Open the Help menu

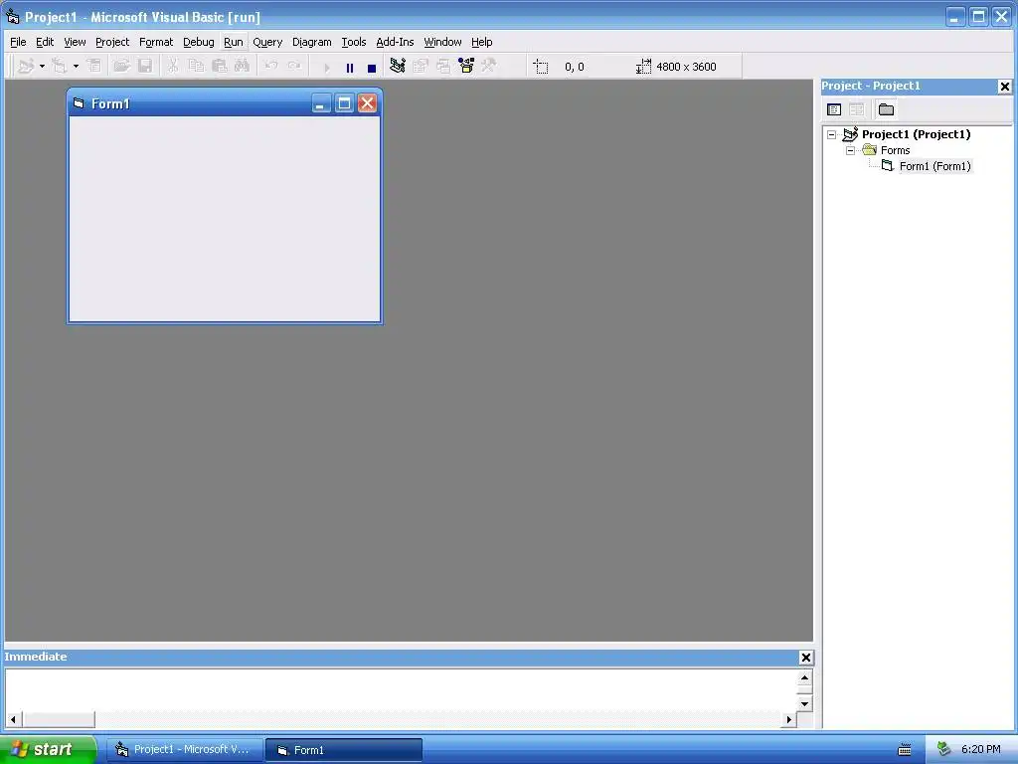(x=482, y=42)
